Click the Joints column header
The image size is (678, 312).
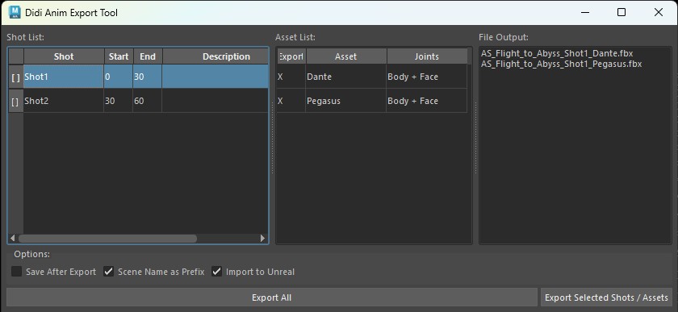(427, 56)
